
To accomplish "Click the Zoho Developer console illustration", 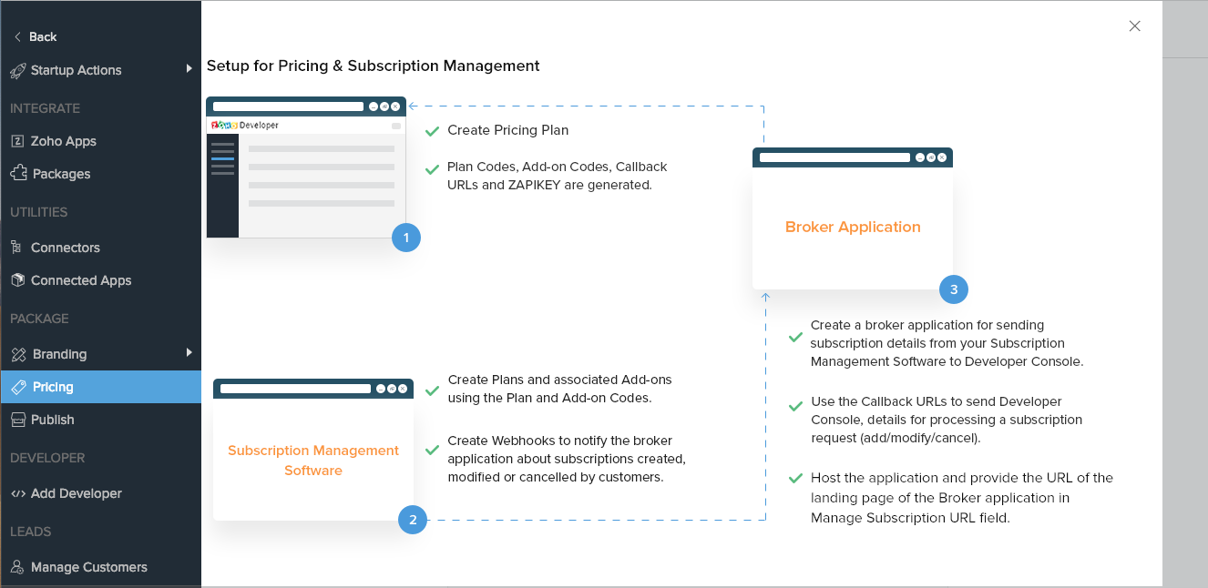I will pyautogui.click(x=306, y=167).
